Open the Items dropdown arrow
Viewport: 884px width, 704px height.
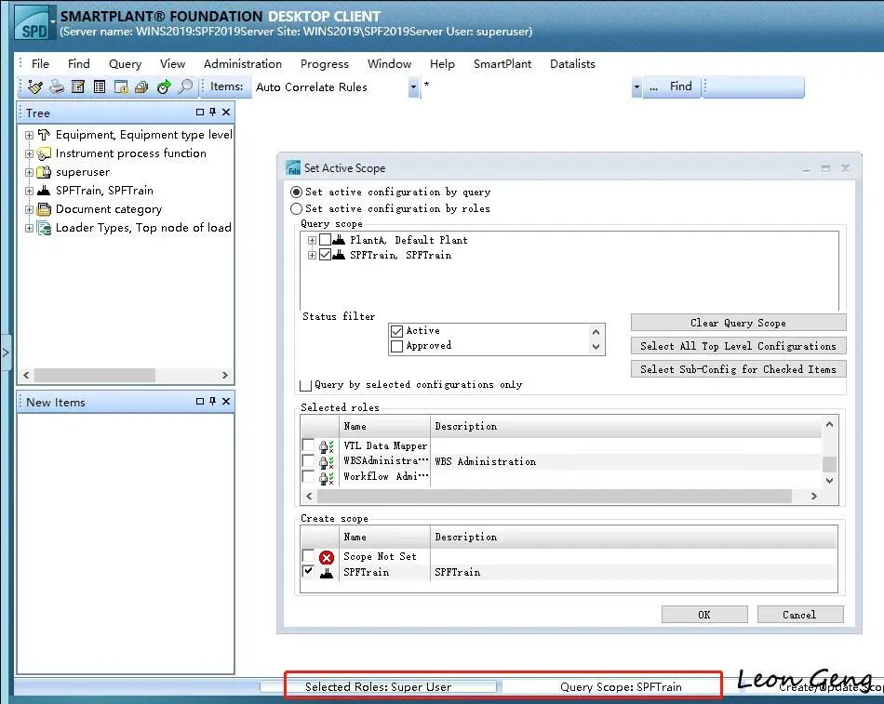pyautogui.click(x=413, y=86)
